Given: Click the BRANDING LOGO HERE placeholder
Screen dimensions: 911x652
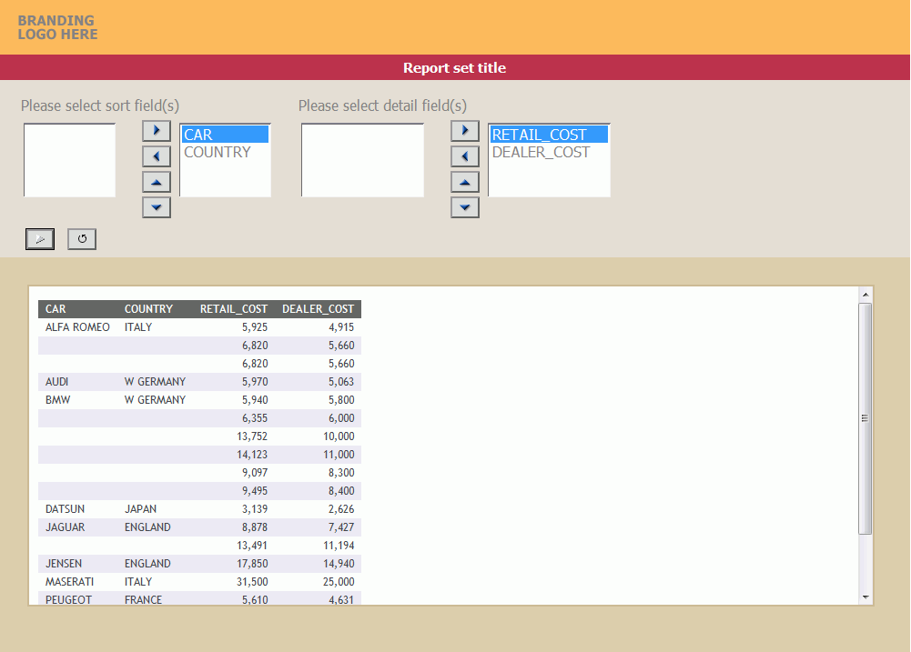Looking at the screenshot, I should pyautogui.click(x=57, y=27).
